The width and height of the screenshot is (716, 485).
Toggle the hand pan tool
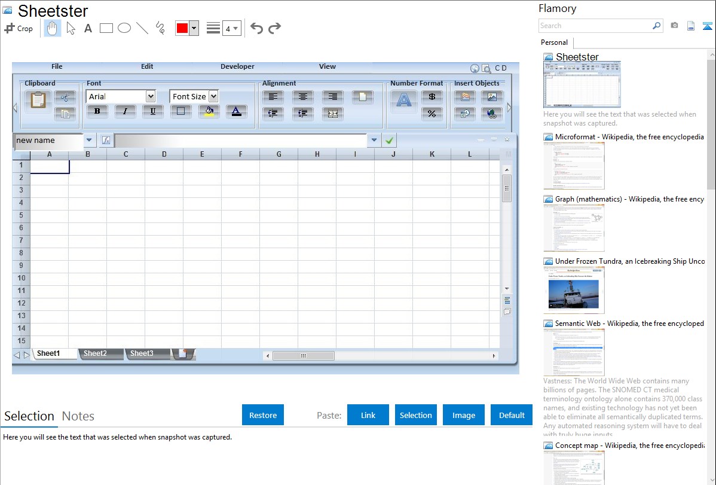click(x=53, y=28)
